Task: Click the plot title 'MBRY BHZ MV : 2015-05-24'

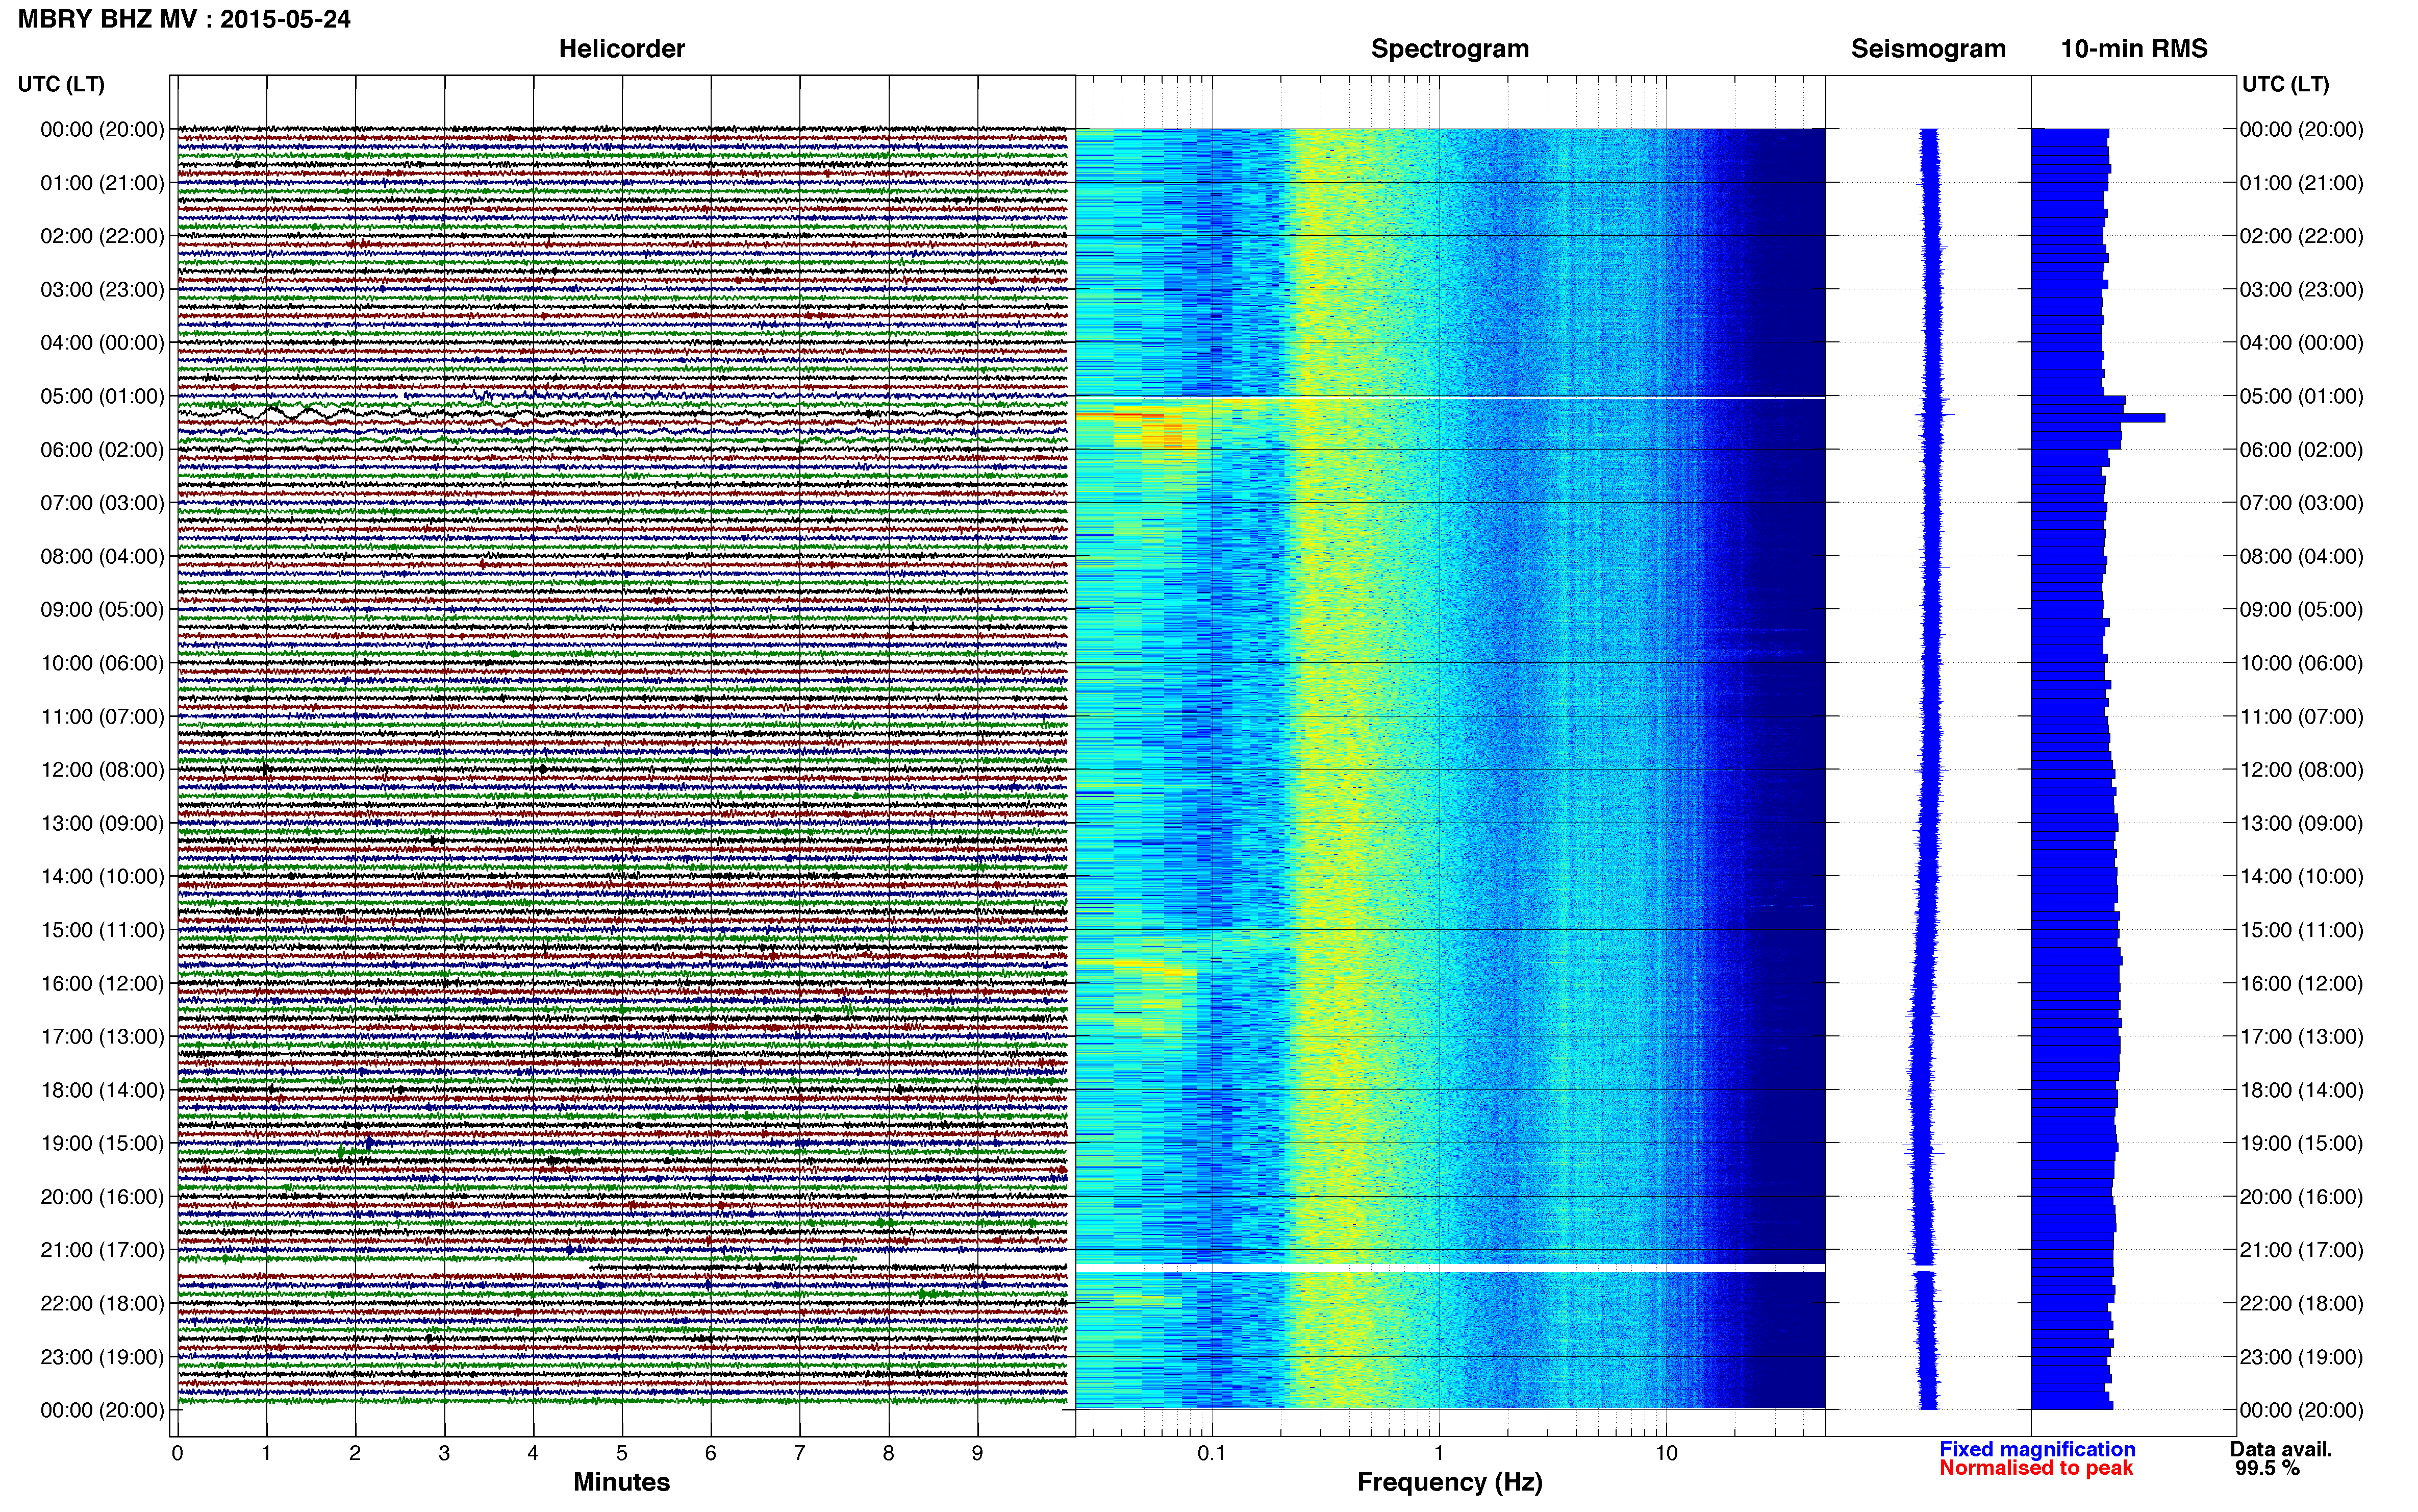Action: click(x=185, y=19)
